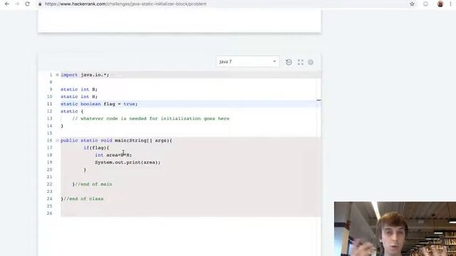
Task: Place cursor in 'static boolean flag = true;'
Action: (99, 104)
